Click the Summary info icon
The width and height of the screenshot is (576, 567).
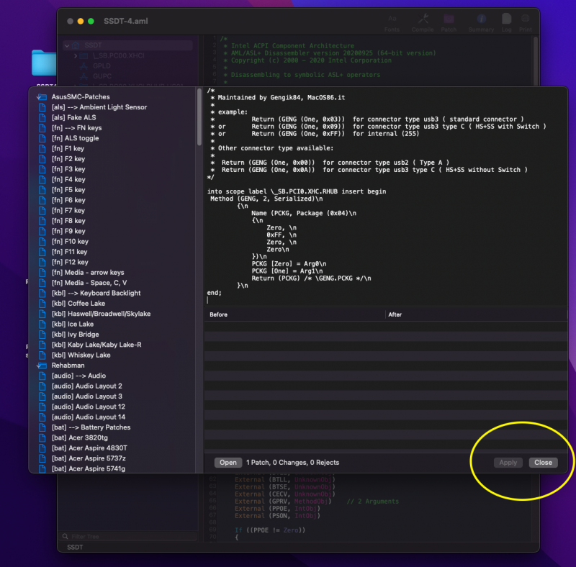(x=481, y=20)
